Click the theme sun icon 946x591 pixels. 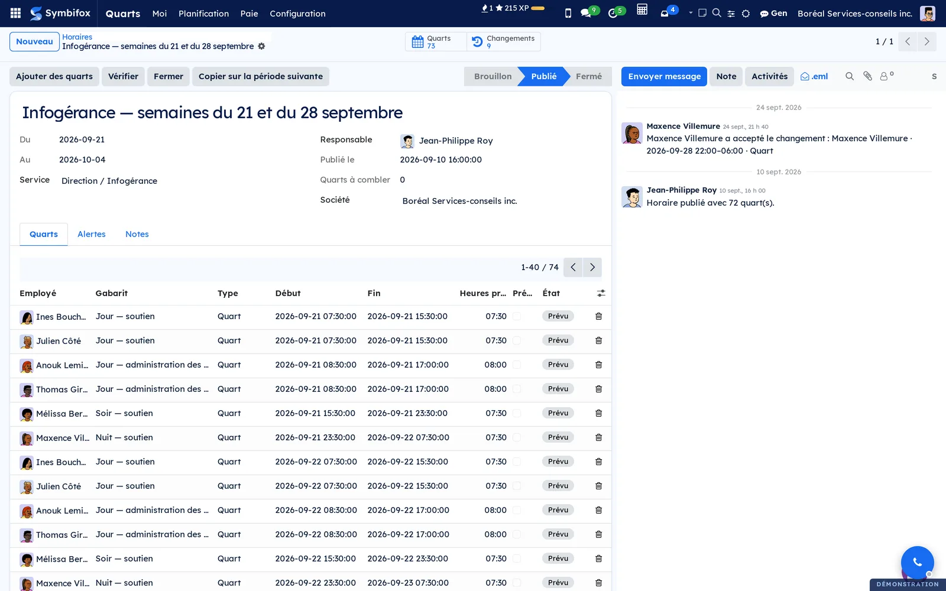(x=746, y=14)
